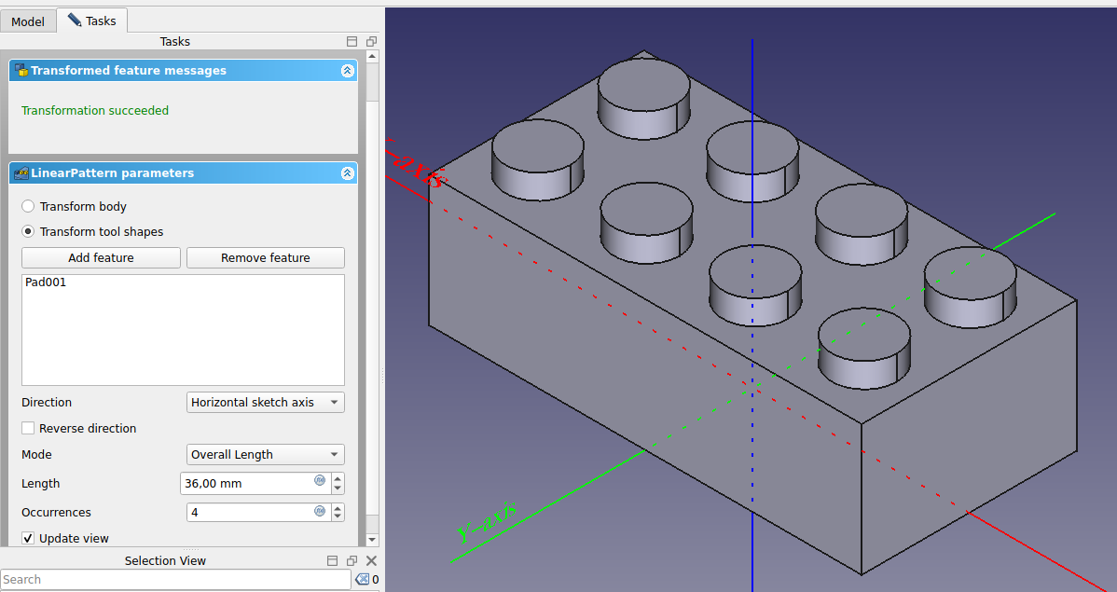Viewport: 1117px width, 592px height.
Task: Click the Length input field
Action: point(255,483)
